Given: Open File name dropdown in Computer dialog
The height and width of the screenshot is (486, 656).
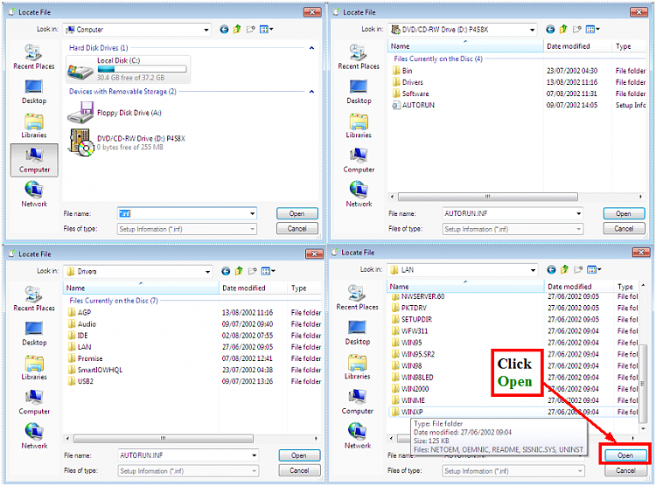Looking at the screenshot, I should click(x=252, y=214).
